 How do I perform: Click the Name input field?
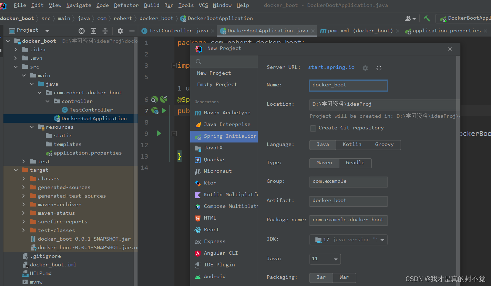click(348, 85)
